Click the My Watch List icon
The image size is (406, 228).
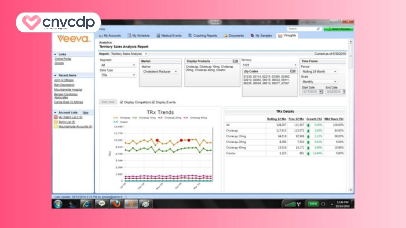click(x=56, y=117)
